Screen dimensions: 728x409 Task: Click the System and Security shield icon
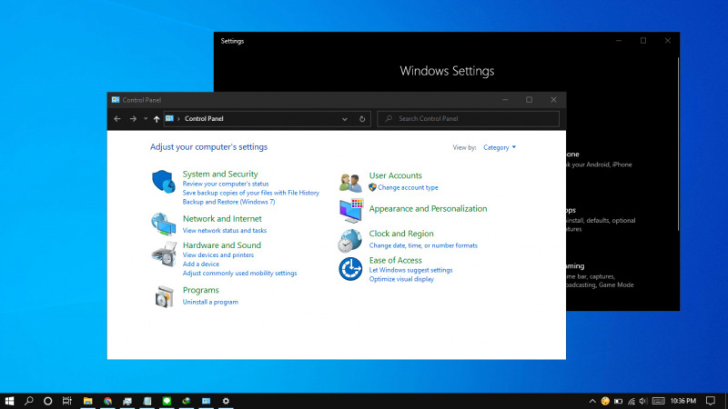(x=164, y=181)
